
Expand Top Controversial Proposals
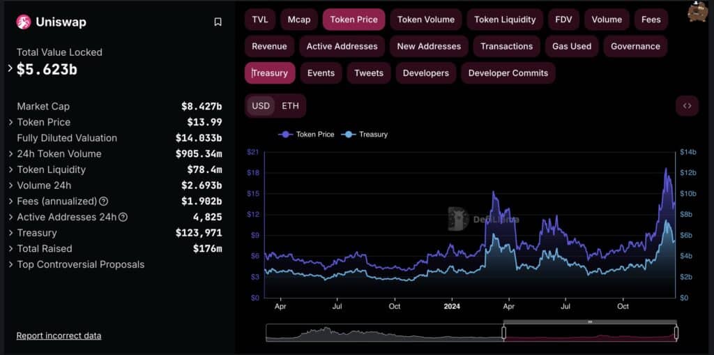coord(10,264)
